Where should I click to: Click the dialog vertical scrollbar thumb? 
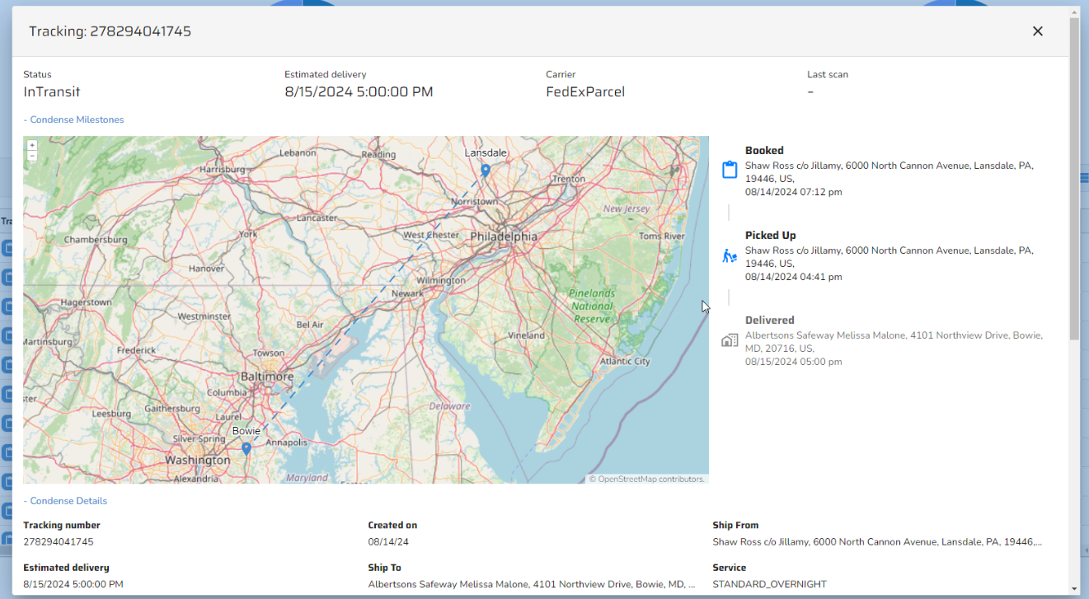point(1074,178)
